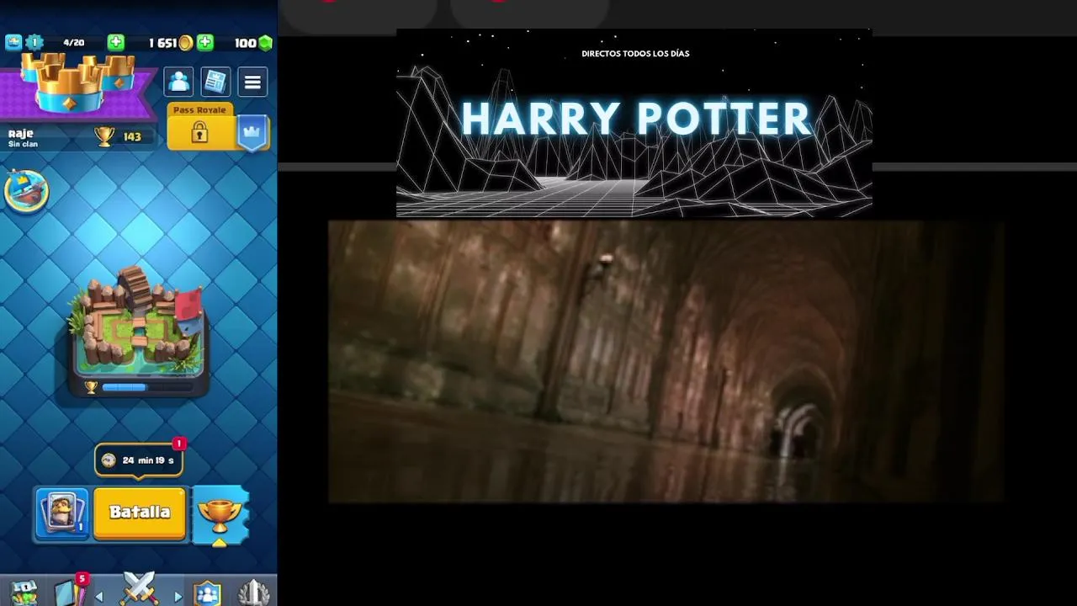This screenshot has width=1077, height=606.
Task: Tap the player profile crown icon
Action: (13, 42)
